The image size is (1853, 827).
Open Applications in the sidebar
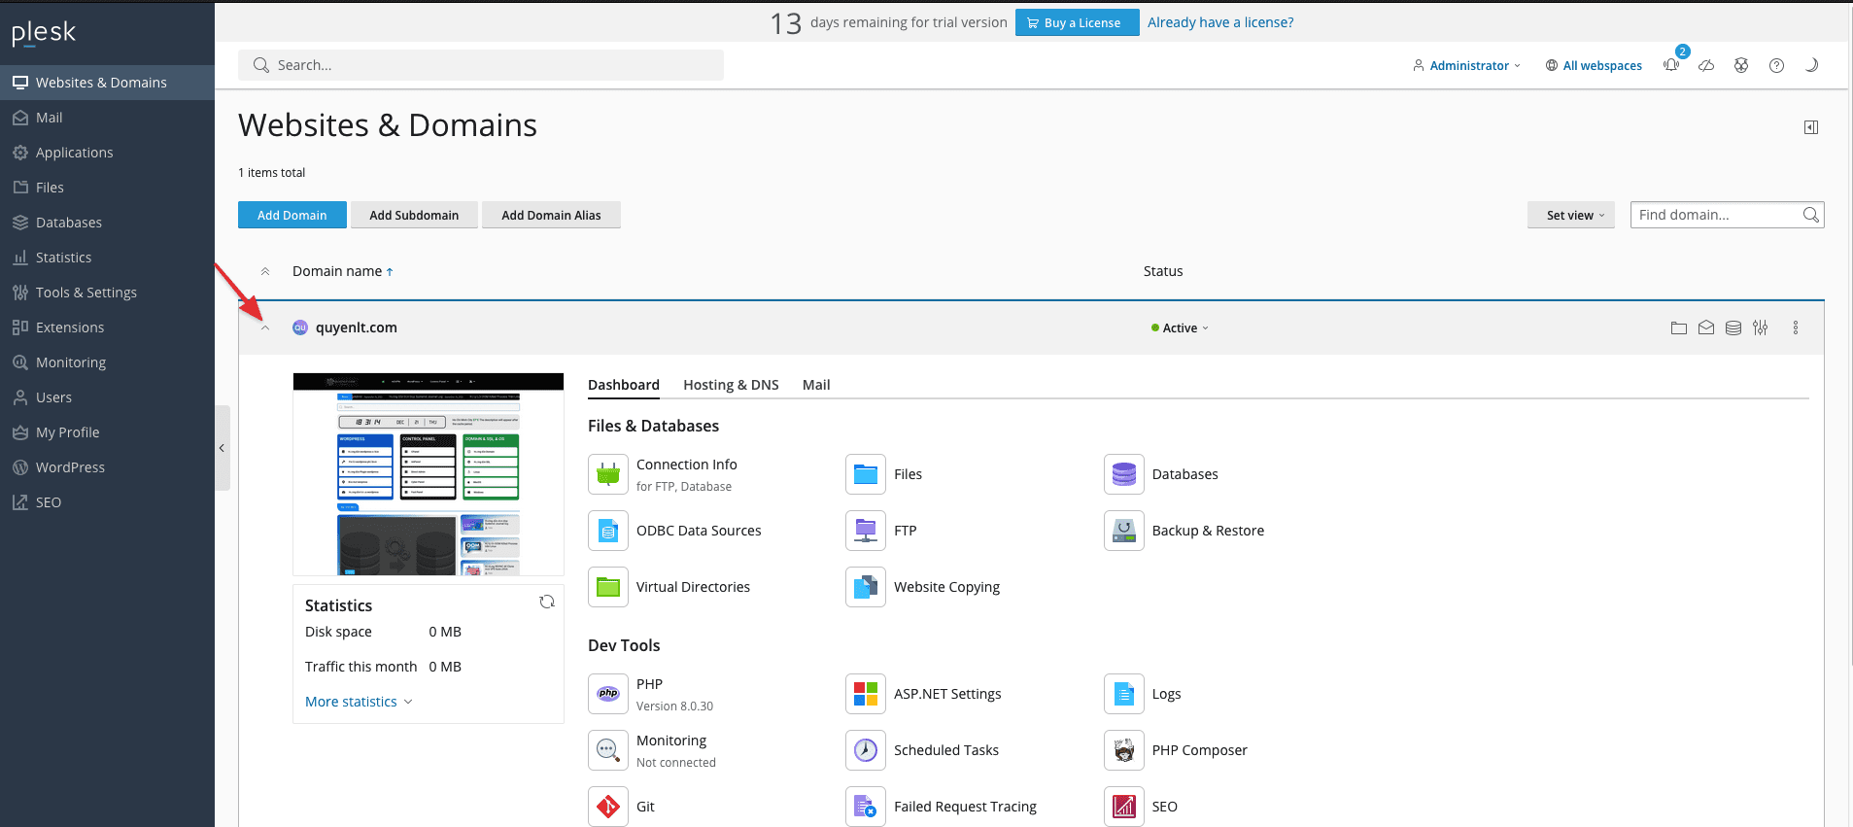pos(107,153)
